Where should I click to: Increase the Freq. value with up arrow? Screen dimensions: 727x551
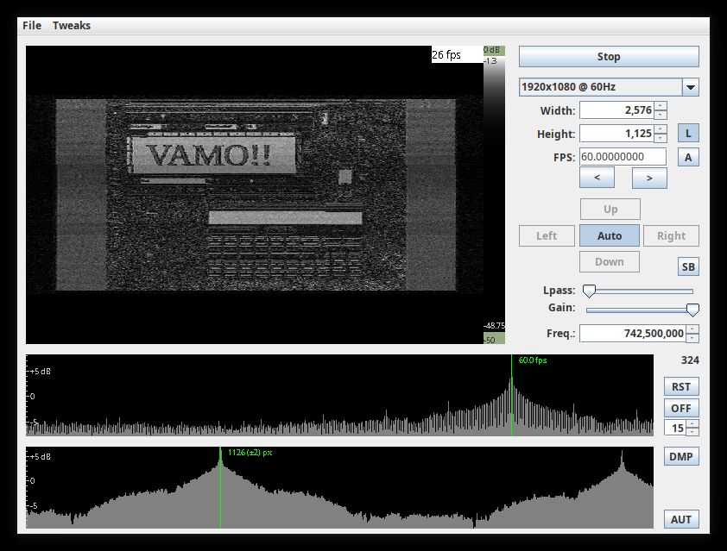pyautogui.click(x=692, y=329)
